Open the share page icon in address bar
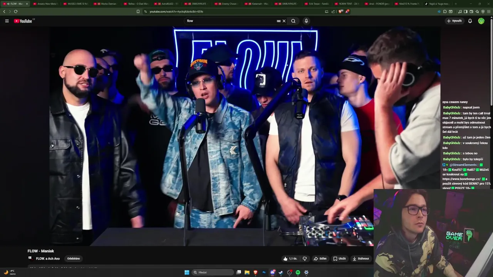Screen dimensions: 493x277 click(x=333, y=12)
